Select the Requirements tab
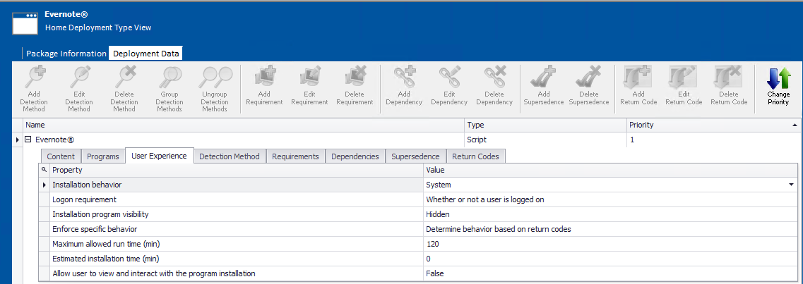This screenshot has height=284, width=803. (x=295, y=156)
